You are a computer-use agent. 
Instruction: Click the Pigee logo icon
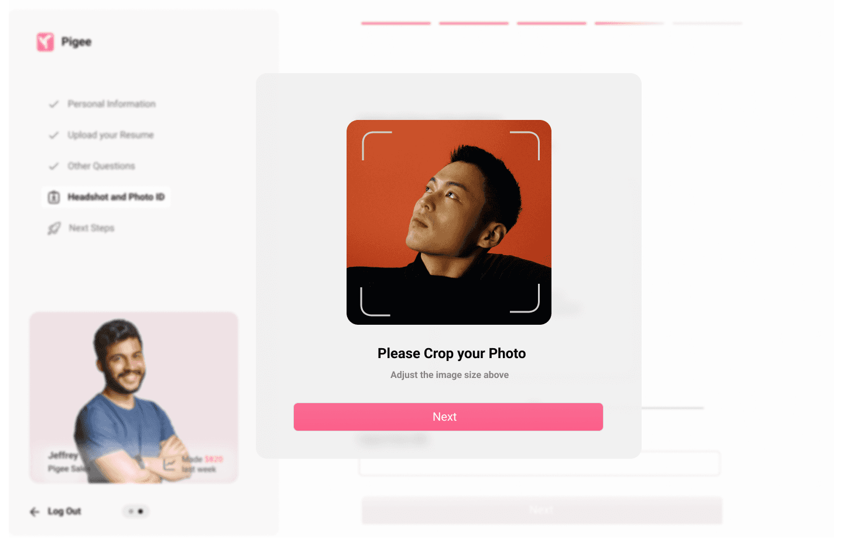[x=45, y=42]
